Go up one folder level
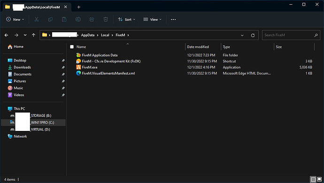This screenshot has height=183, width=324. (x=33, y=35)
